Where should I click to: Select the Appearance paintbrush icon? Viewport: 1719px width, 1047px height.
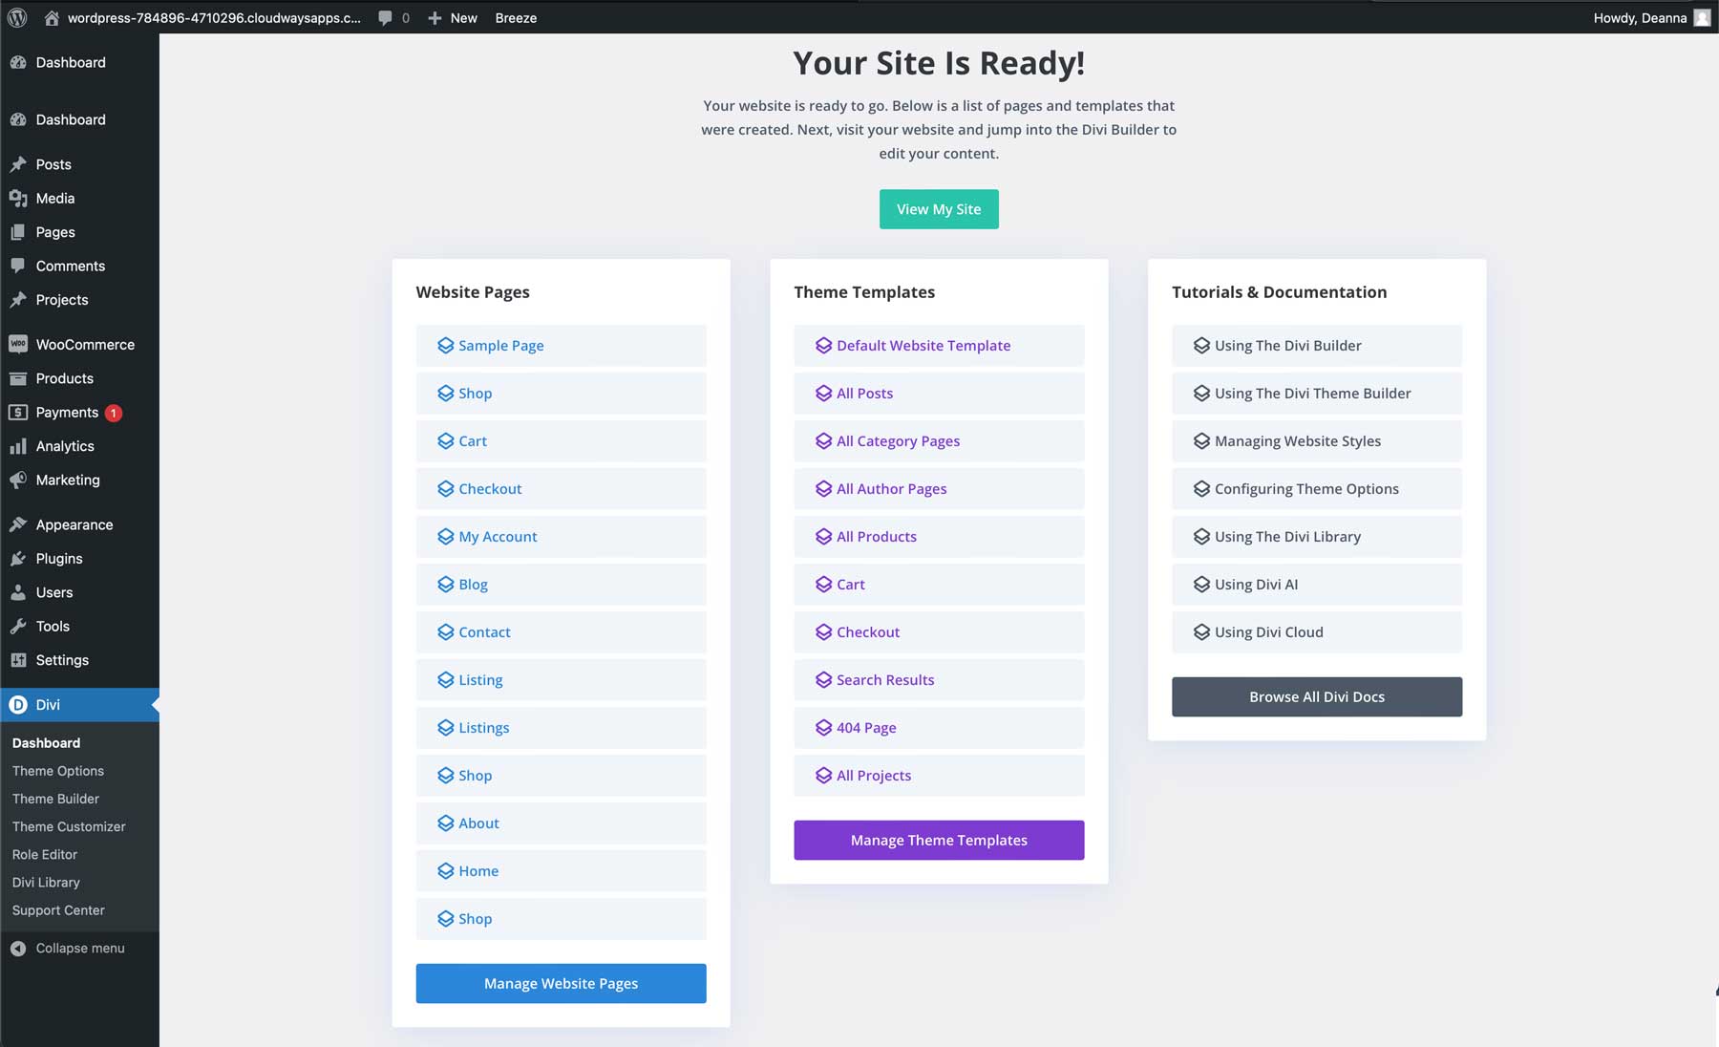pyautogui.click(x=19, y=523)
